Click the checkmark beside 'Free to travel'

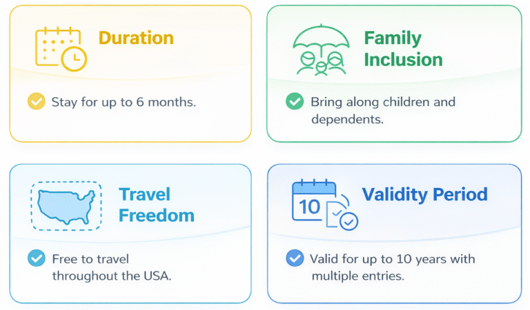tap(36, 258)
